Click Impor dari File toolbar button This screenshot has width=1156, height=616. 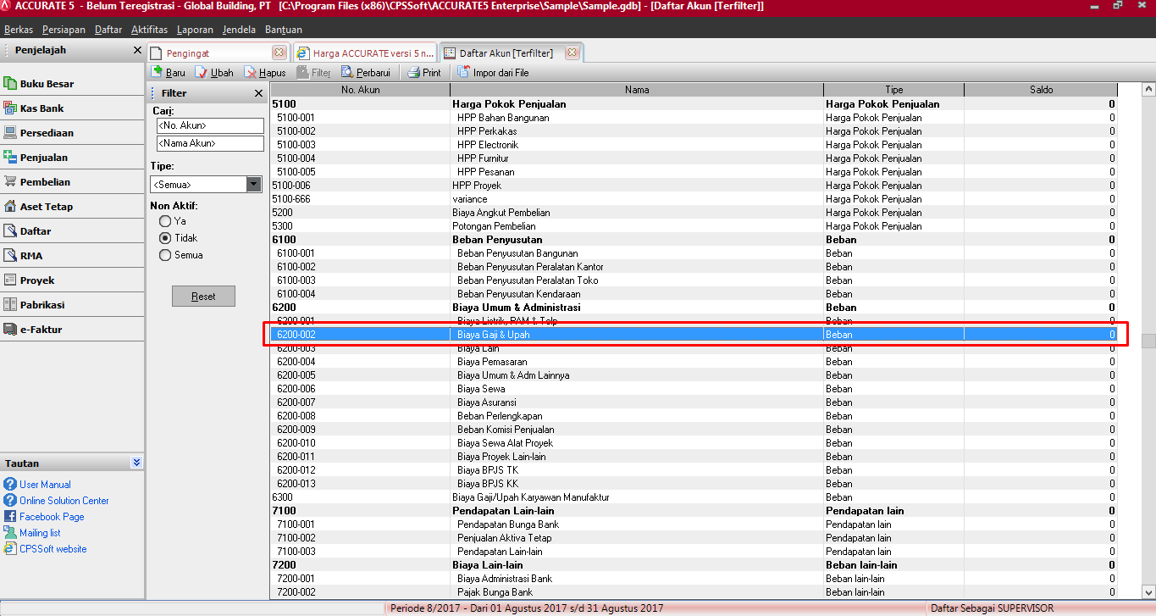pyautogui.click(x=494, y=73)
